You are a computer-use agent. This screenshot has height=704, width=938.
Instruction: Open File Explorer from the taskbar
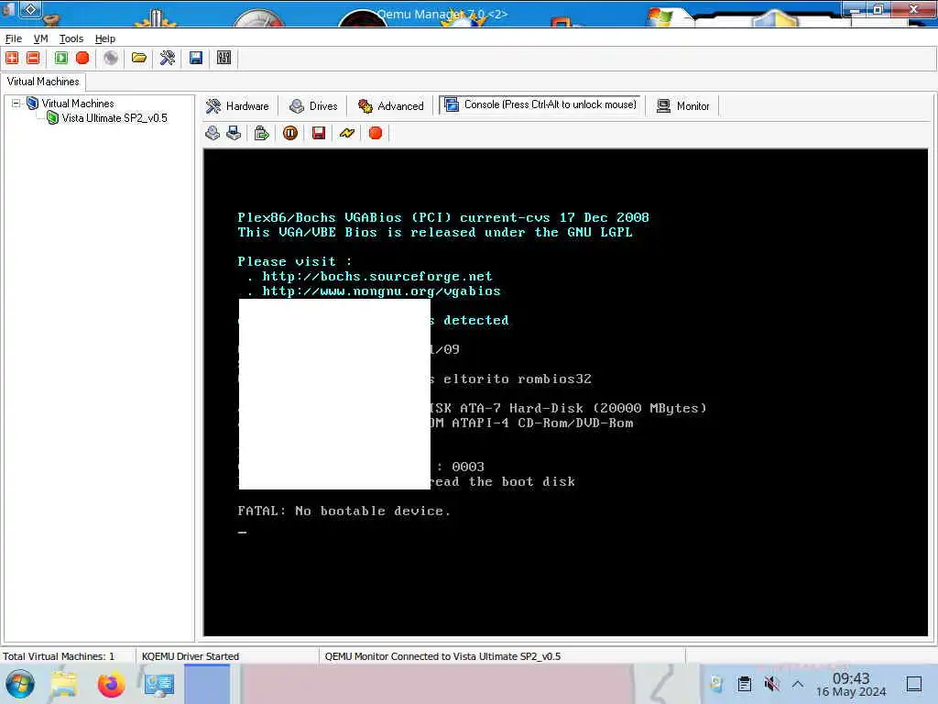click(64, 684)
